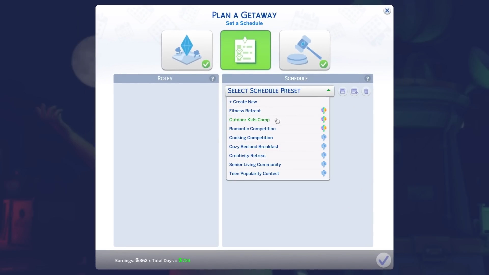Screen dimensions: 489x275
Task: Go to the venue location step tile
Action: tap(187, 50)
